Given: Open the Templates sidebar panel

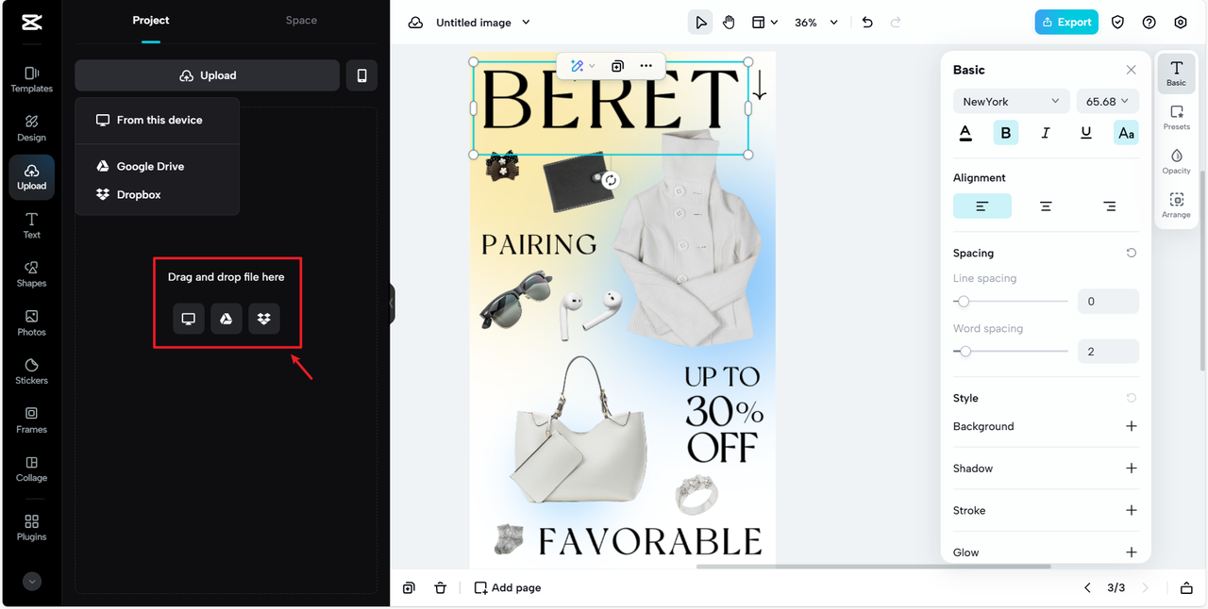Looking at the screenshot, I should coord(31,79).
